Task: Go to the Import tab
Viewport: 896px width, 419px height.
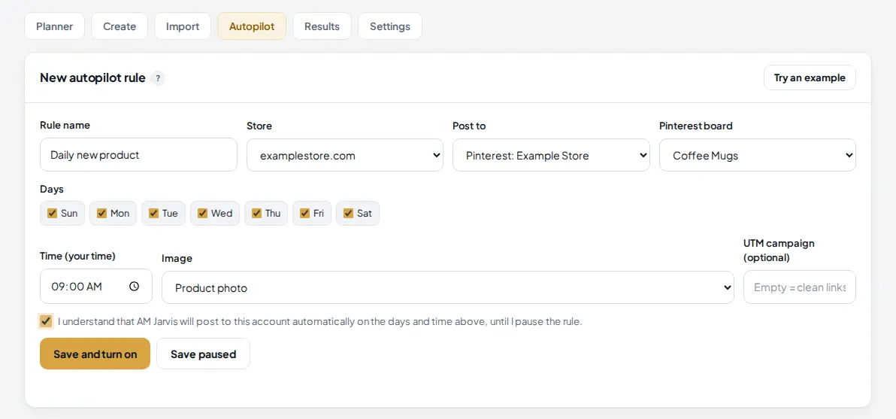Action: (183, 26)
